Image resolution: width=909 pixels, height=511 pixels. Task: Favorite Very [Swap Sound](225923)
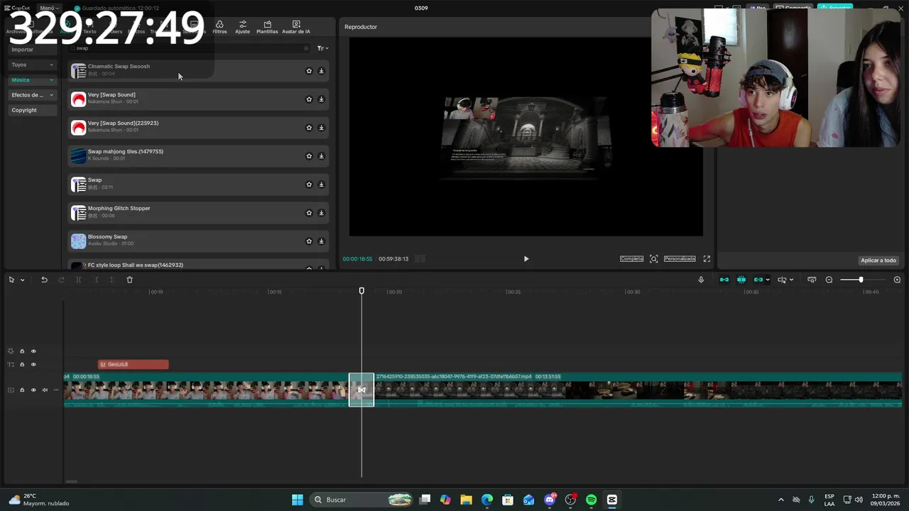tap(309, 128)
